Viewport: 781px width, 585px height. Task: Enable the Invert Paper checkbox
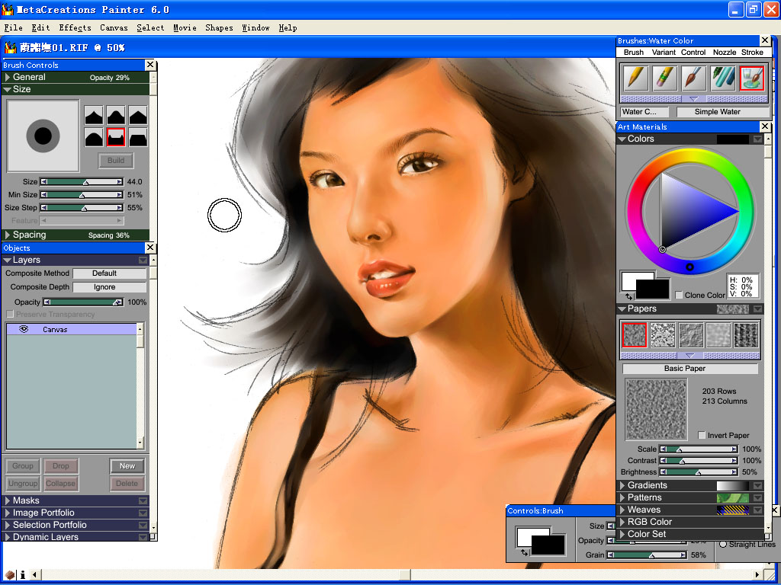[702, 435]
